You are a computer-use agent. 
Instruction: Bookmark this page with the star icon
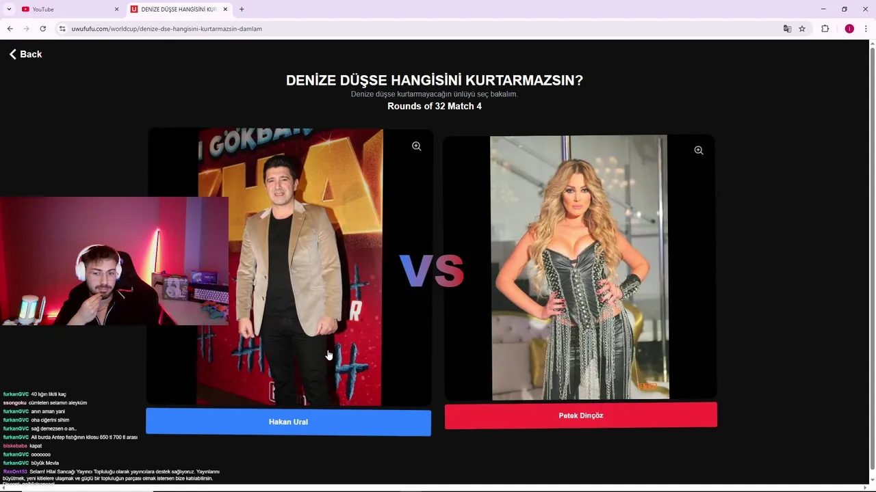(x=802, y=29)
